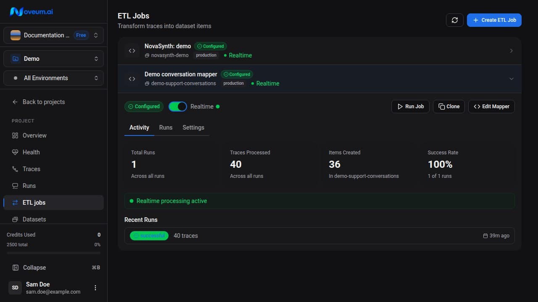Image resolution: width=538 pixels, height=302 pixels.
Task: Switch to the Activity tab
Action: click(x=139, y=128)
